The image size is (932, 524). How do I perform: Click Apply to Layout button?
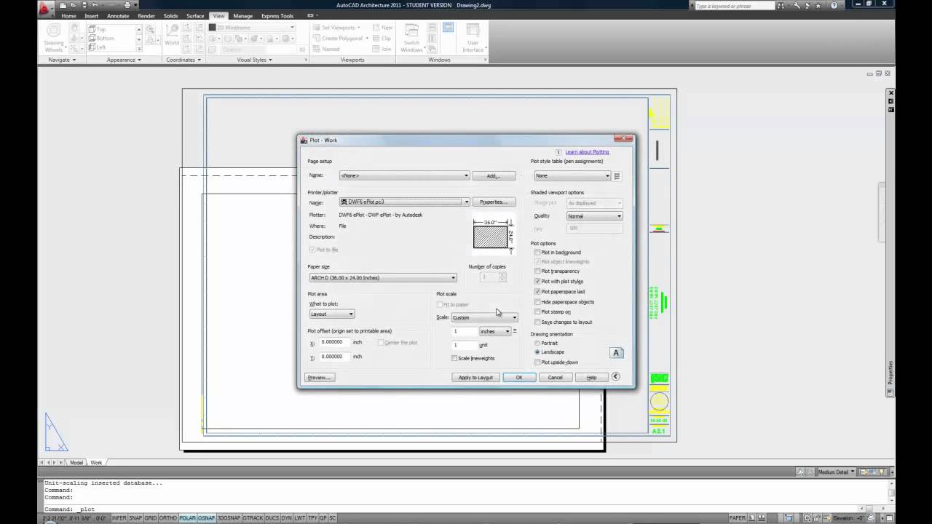pos(475,378)
